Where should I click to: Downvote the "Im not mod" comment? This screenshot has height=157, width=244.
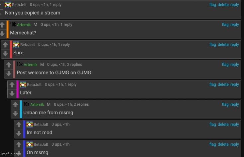(19, 133)
